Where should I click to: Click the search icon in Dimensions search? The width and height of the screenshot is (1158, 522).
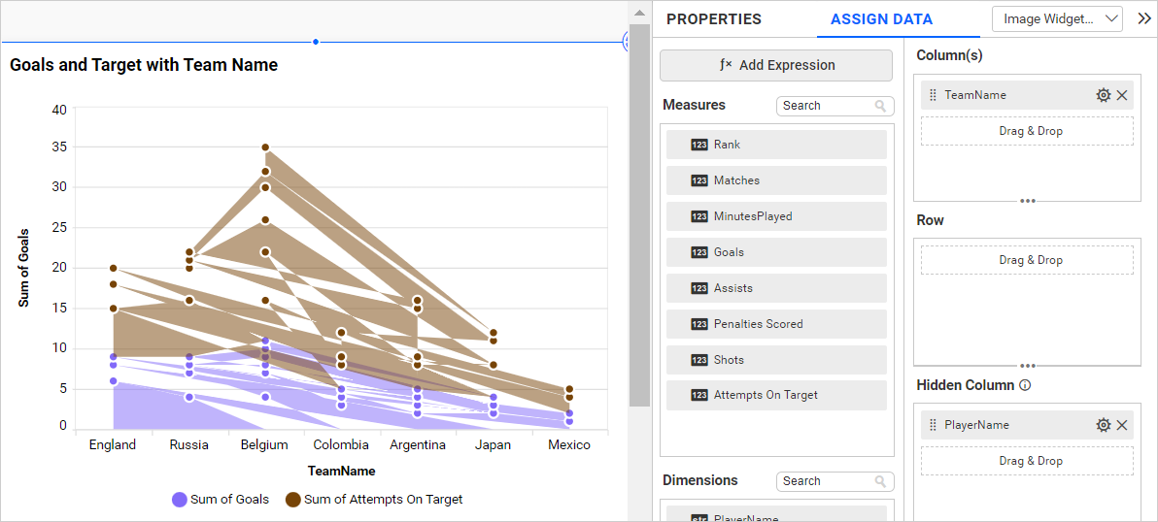coord(880,481)
